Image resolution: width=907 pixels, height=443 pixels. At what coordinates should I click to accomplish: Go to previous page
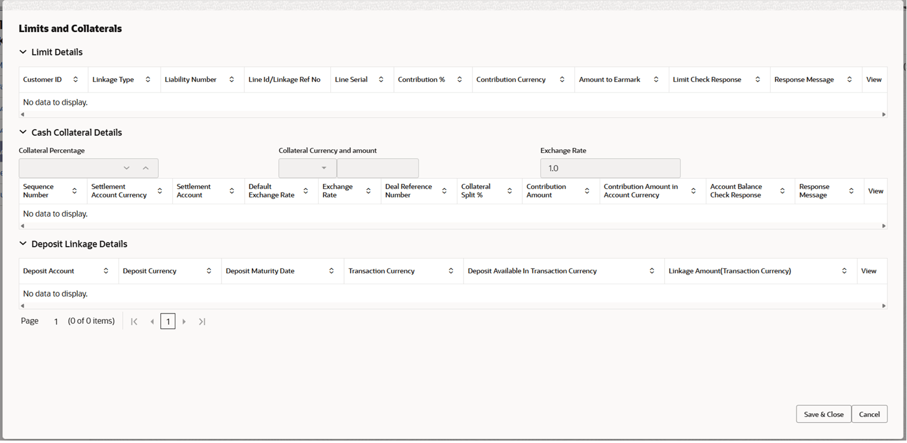pyautogui.click(x=152, y=321)
